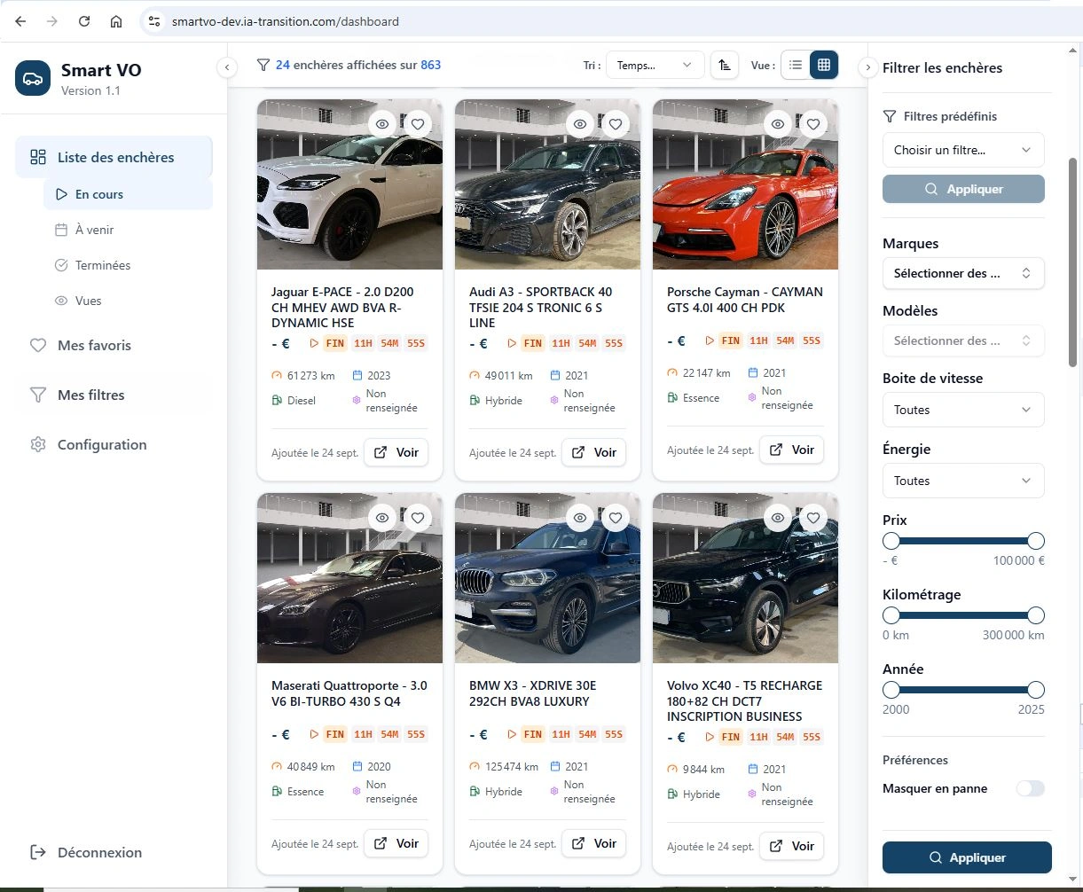This screenshot has width=1083, height=892.
Task: Mark Porsche Cayman as viewed eye icon
Action: tap(778, 125)
